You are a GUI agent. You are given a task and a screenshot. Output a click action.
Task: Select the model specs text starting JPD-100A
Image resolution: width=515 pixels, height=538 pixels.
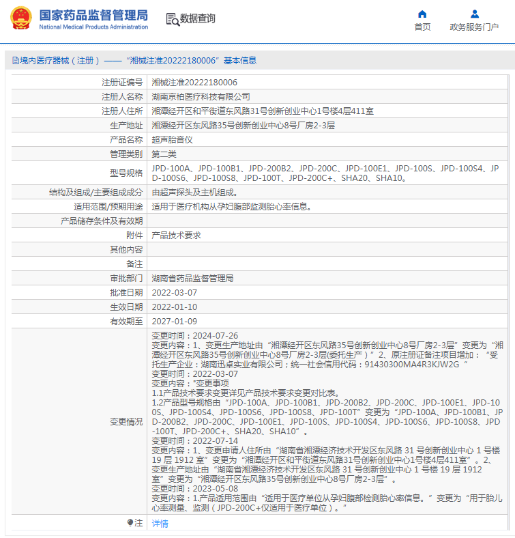pos(325,173)
